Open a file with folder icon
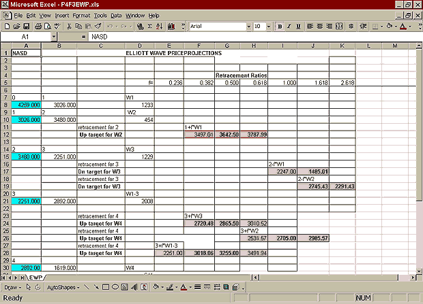This screenshot has height=304, width=423. coord(16,26)
